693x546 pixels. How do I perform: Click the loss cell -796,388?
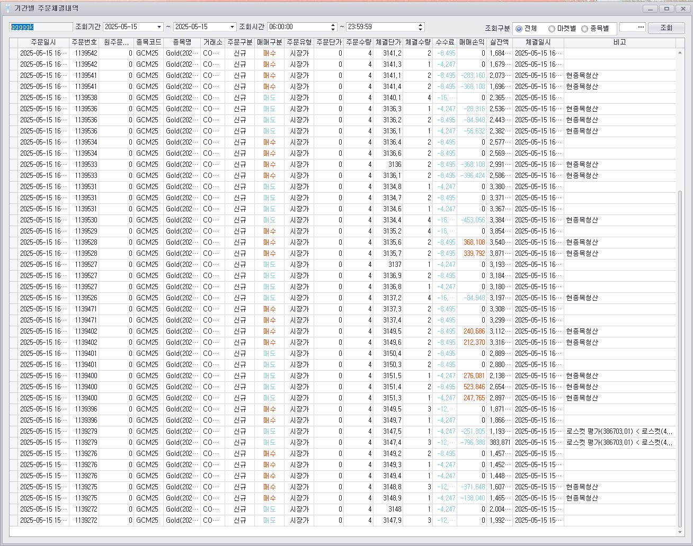click(x=473, y=442)
